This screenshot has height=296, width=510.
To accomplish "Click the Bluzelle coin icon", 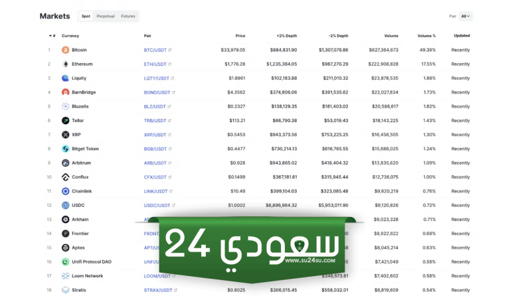I will coord(65,106).
